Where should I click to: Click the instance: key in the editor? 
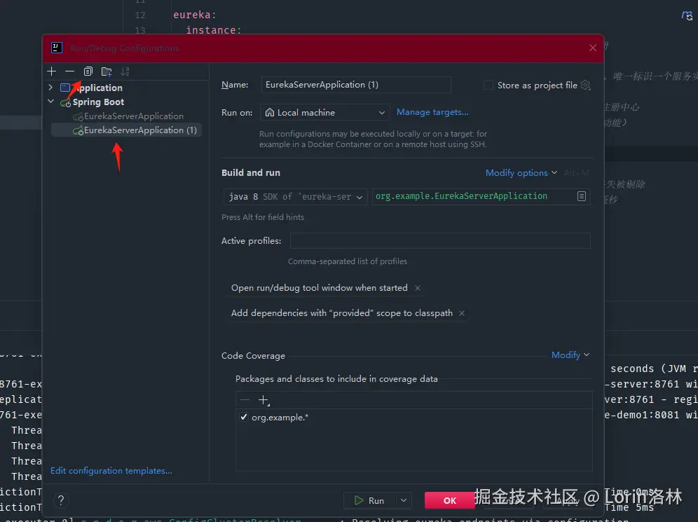(214, 30)
